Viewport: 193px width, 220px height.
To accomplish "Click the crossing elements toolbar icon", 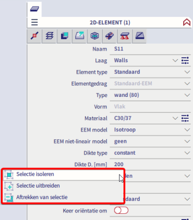I will pyautogui.click(x=110, y=36).
